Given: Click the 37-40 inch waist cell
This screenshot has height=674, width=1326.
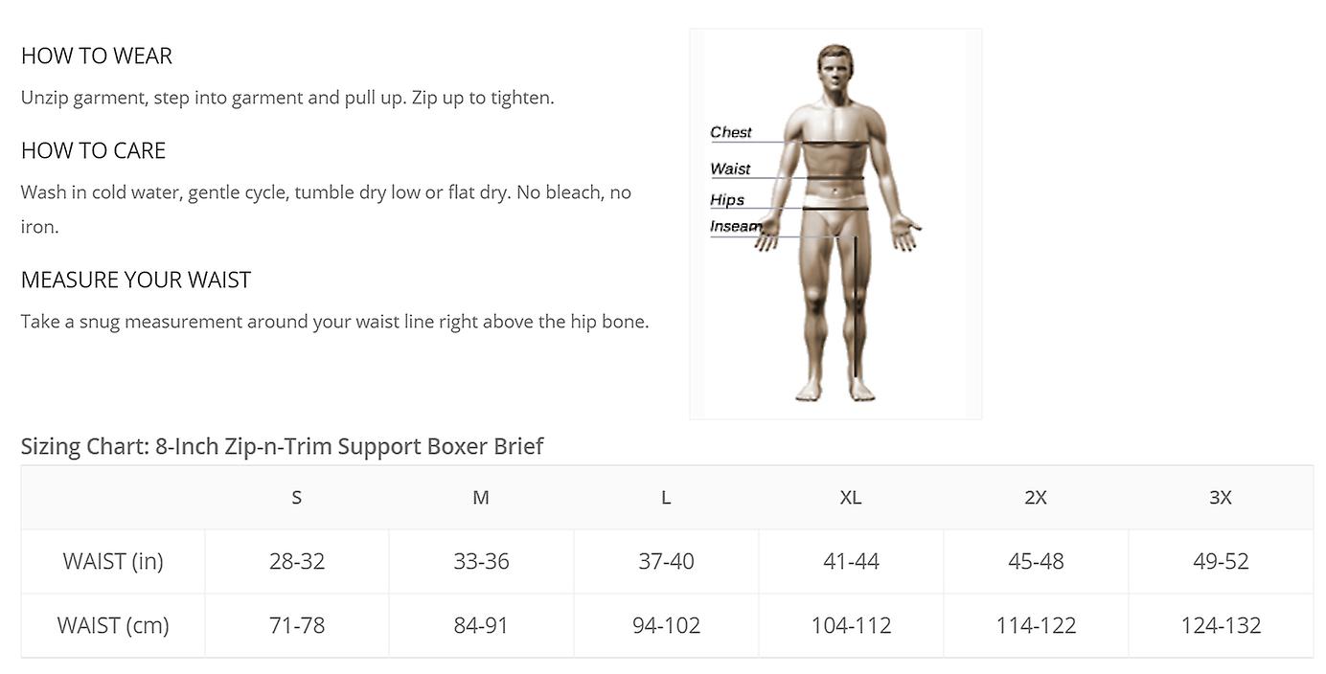Looking at the screenshot, I should 666,561.
